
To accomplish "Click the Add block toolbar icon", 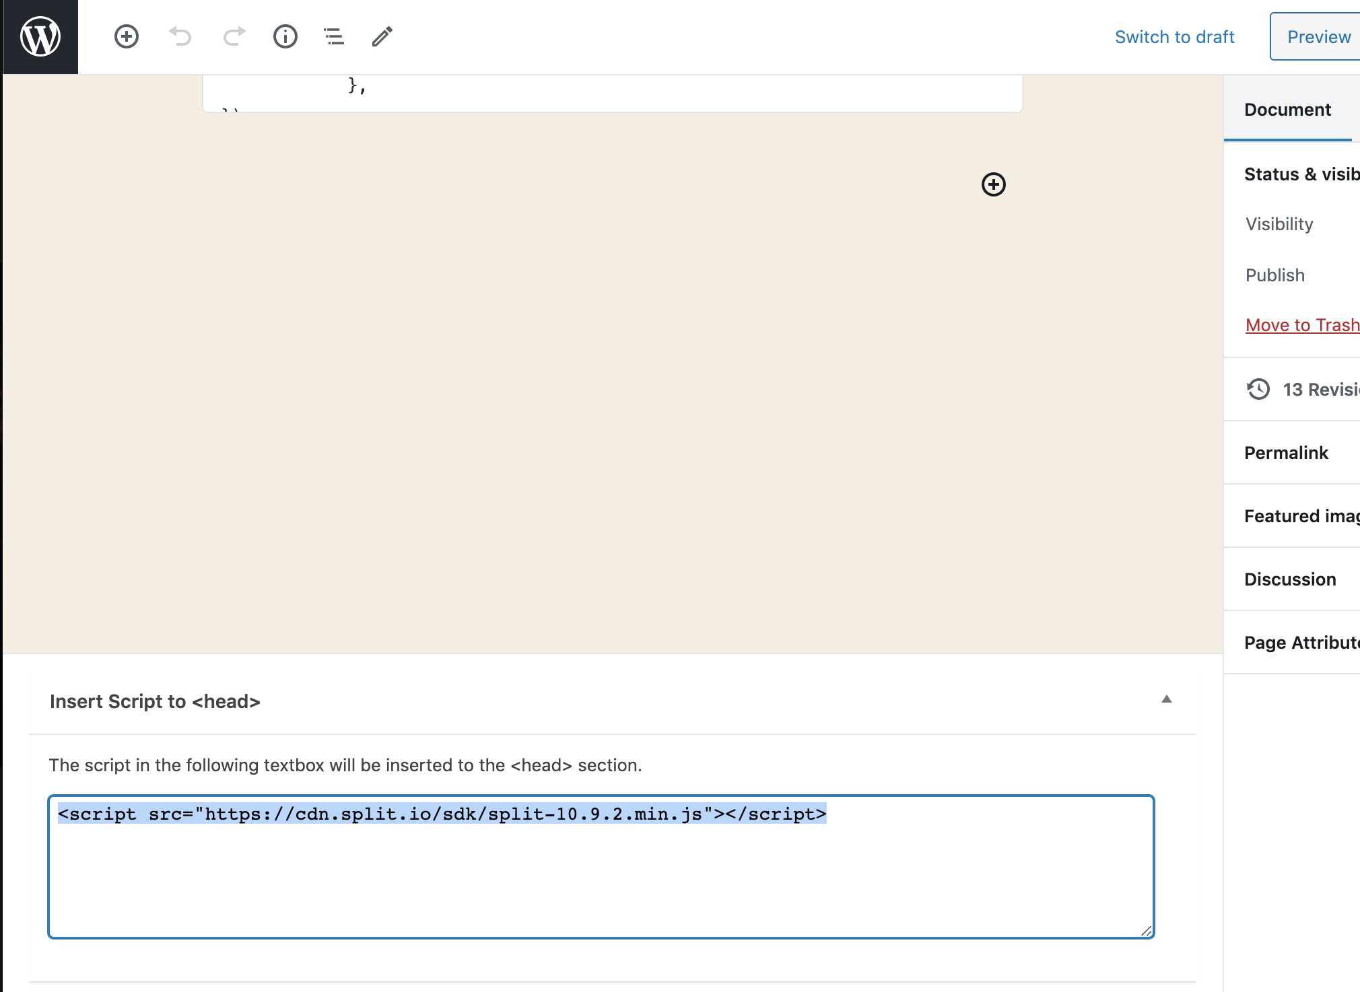I will [x=127, y=36].
